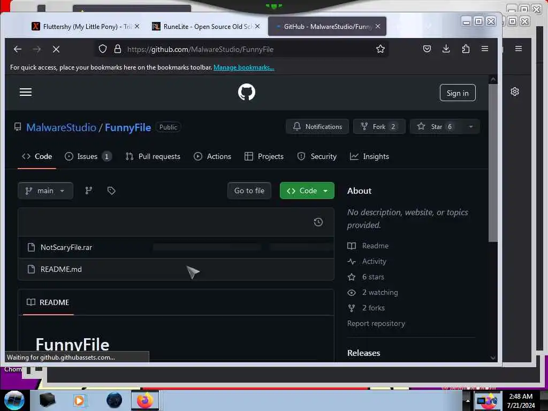
Task: Close the RuneLite tab
Action: coord(257,26)
